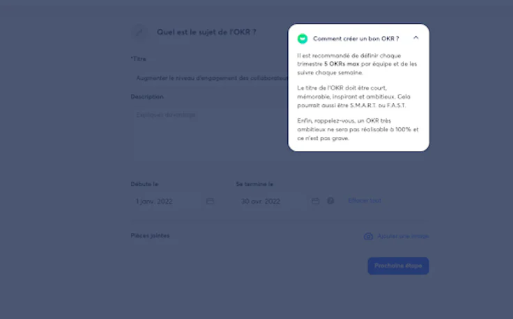Viewport: 513px width, 319px height.
Task: Click the green chat icon in the tip card
Action: click(303, 39)
